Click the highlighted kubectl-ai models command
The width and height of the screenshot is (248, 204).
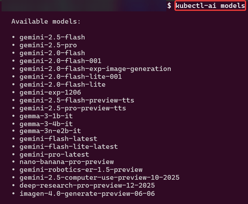tap(210, 6)
